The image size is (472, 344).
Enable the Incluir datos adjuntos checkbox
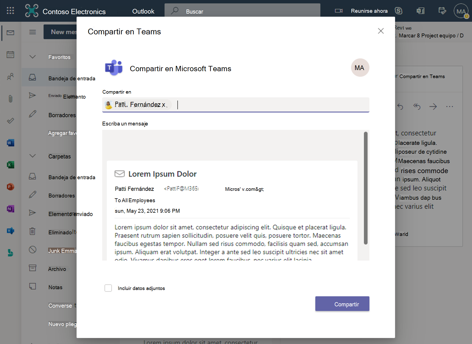(x=108, y=288)
